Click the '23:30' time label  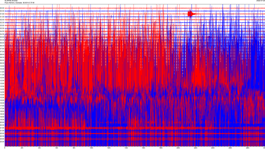2,142
